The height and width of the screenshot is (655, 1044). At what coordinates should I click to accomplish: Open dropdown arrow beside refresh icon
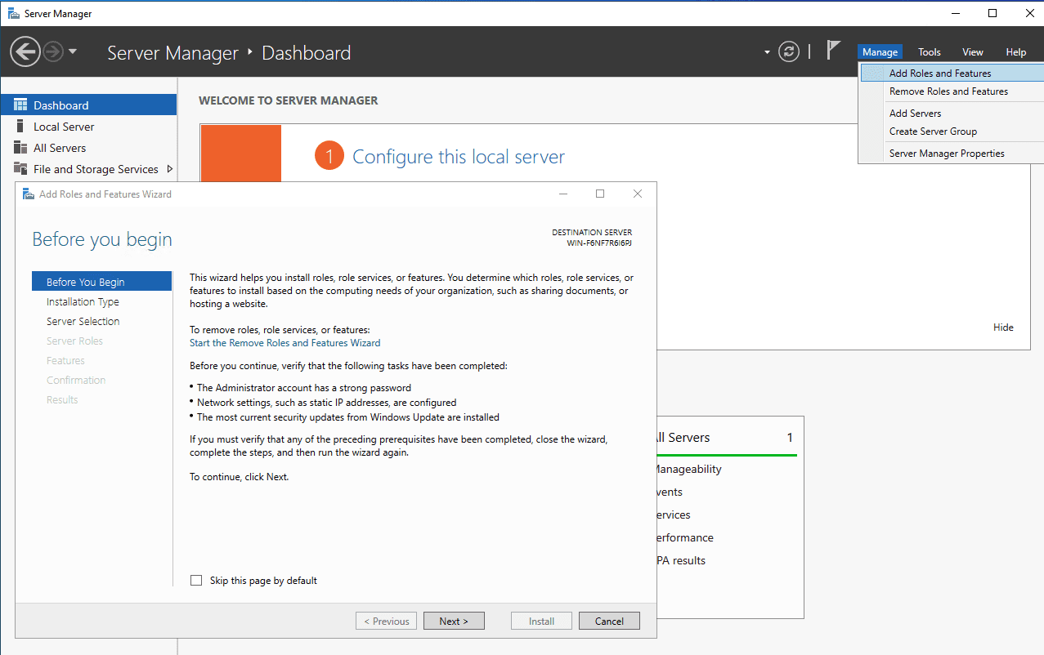click(x=767, y=52)
